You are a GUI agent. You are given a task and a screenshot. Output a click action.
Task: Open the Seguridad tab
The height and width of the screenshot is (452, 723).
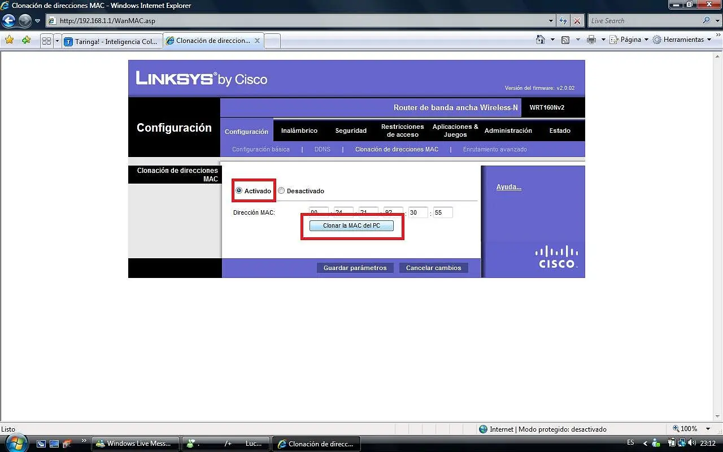point(351,131)
